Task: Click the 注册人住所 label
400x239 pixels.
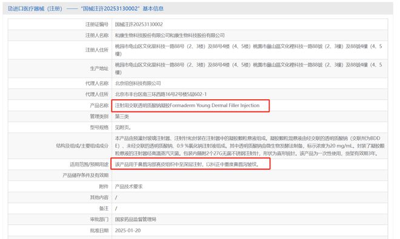Action: pyautogui.click(x=97, y=50)
